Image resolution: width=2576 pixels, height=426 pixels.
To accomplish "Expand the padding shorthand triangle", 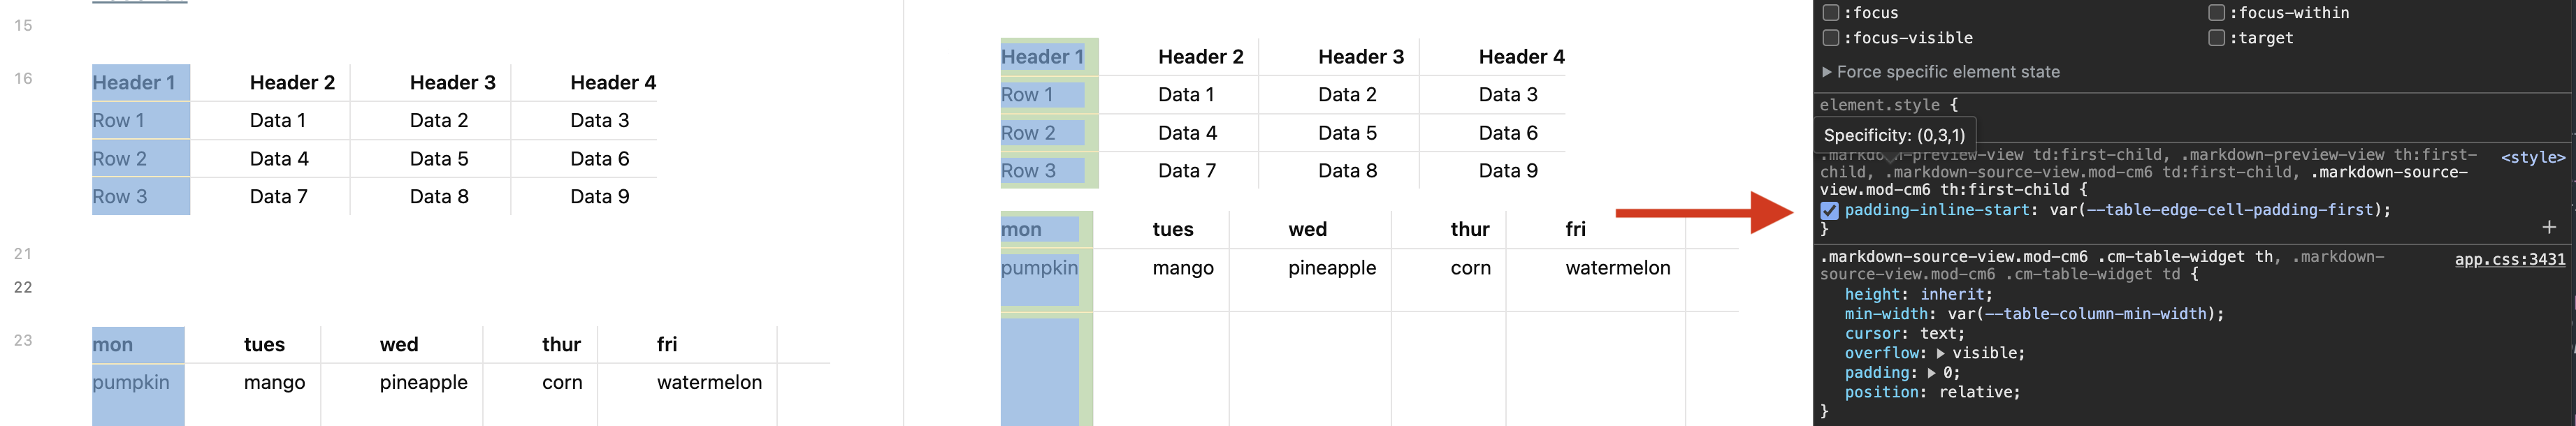I will coord(1931,373).
